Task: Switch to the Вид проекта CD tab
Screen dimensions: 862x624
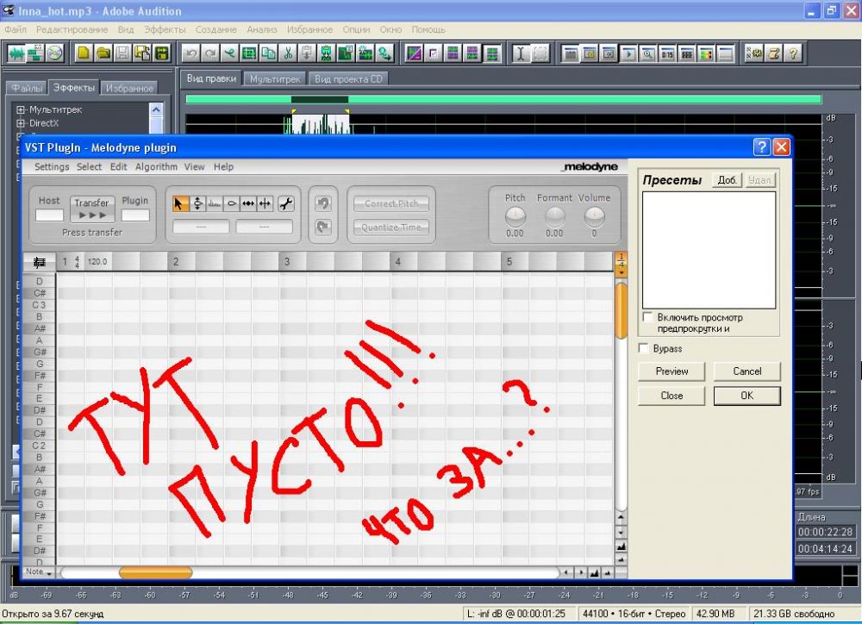Action: tap(348, 79)
